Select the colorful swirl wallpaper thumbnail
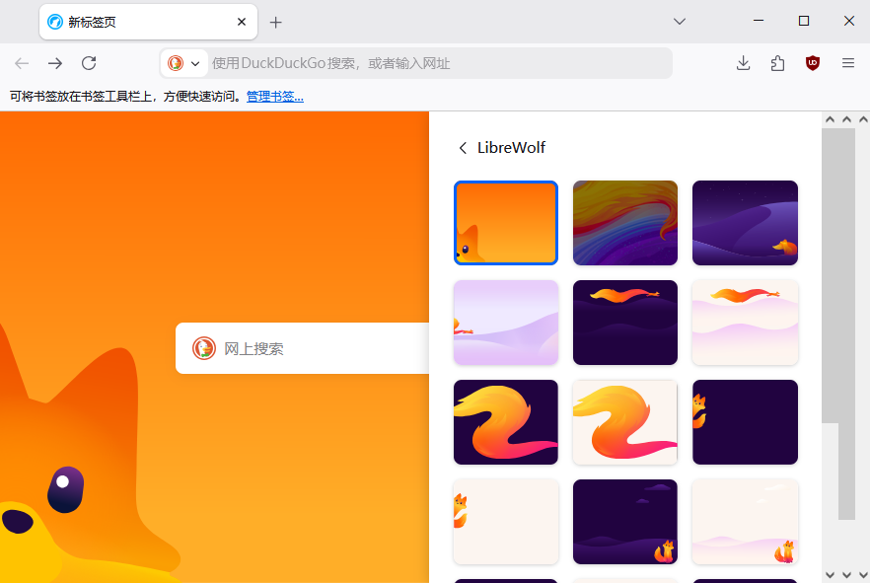Image resolution: width=870 pixels, height=583 pixels. point(624,222)
